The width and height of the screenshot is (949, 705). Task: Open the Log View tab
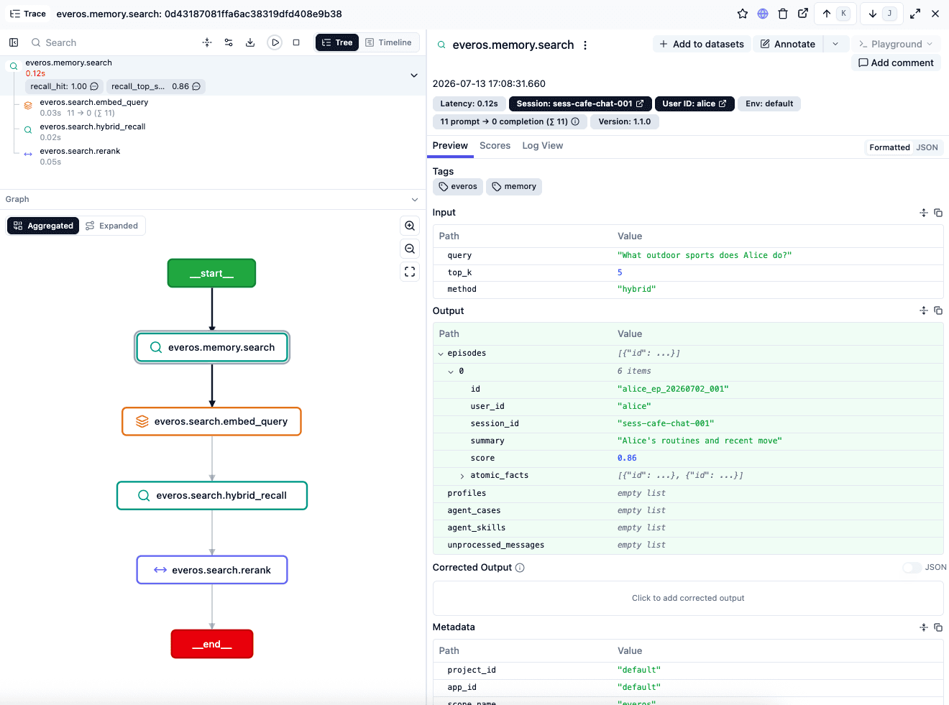coord(543,146)
